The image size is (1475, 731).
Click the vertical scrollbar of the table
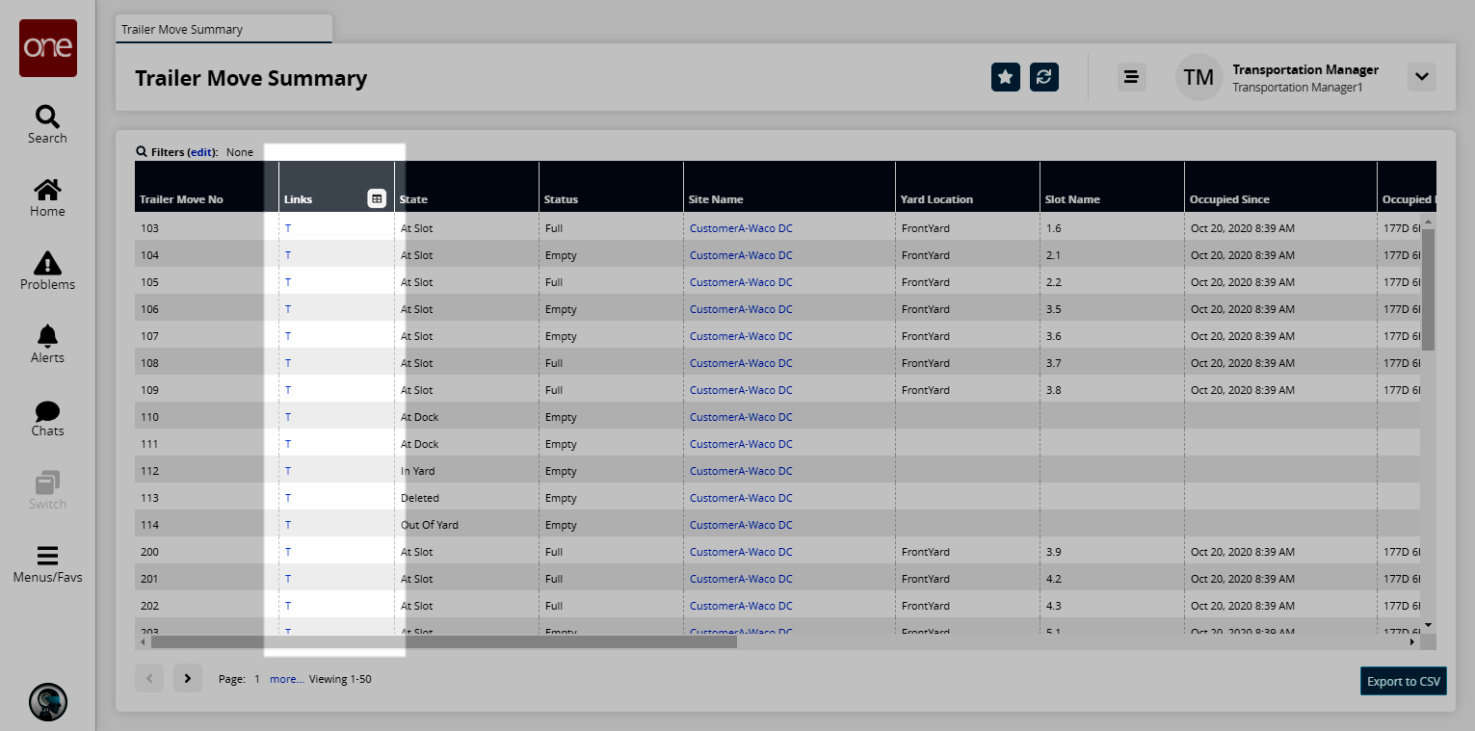pos(1428,289)
